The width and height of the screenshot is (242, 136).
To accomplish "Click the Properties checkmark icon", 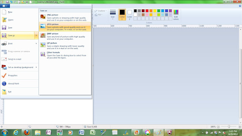I will (4, 76).
